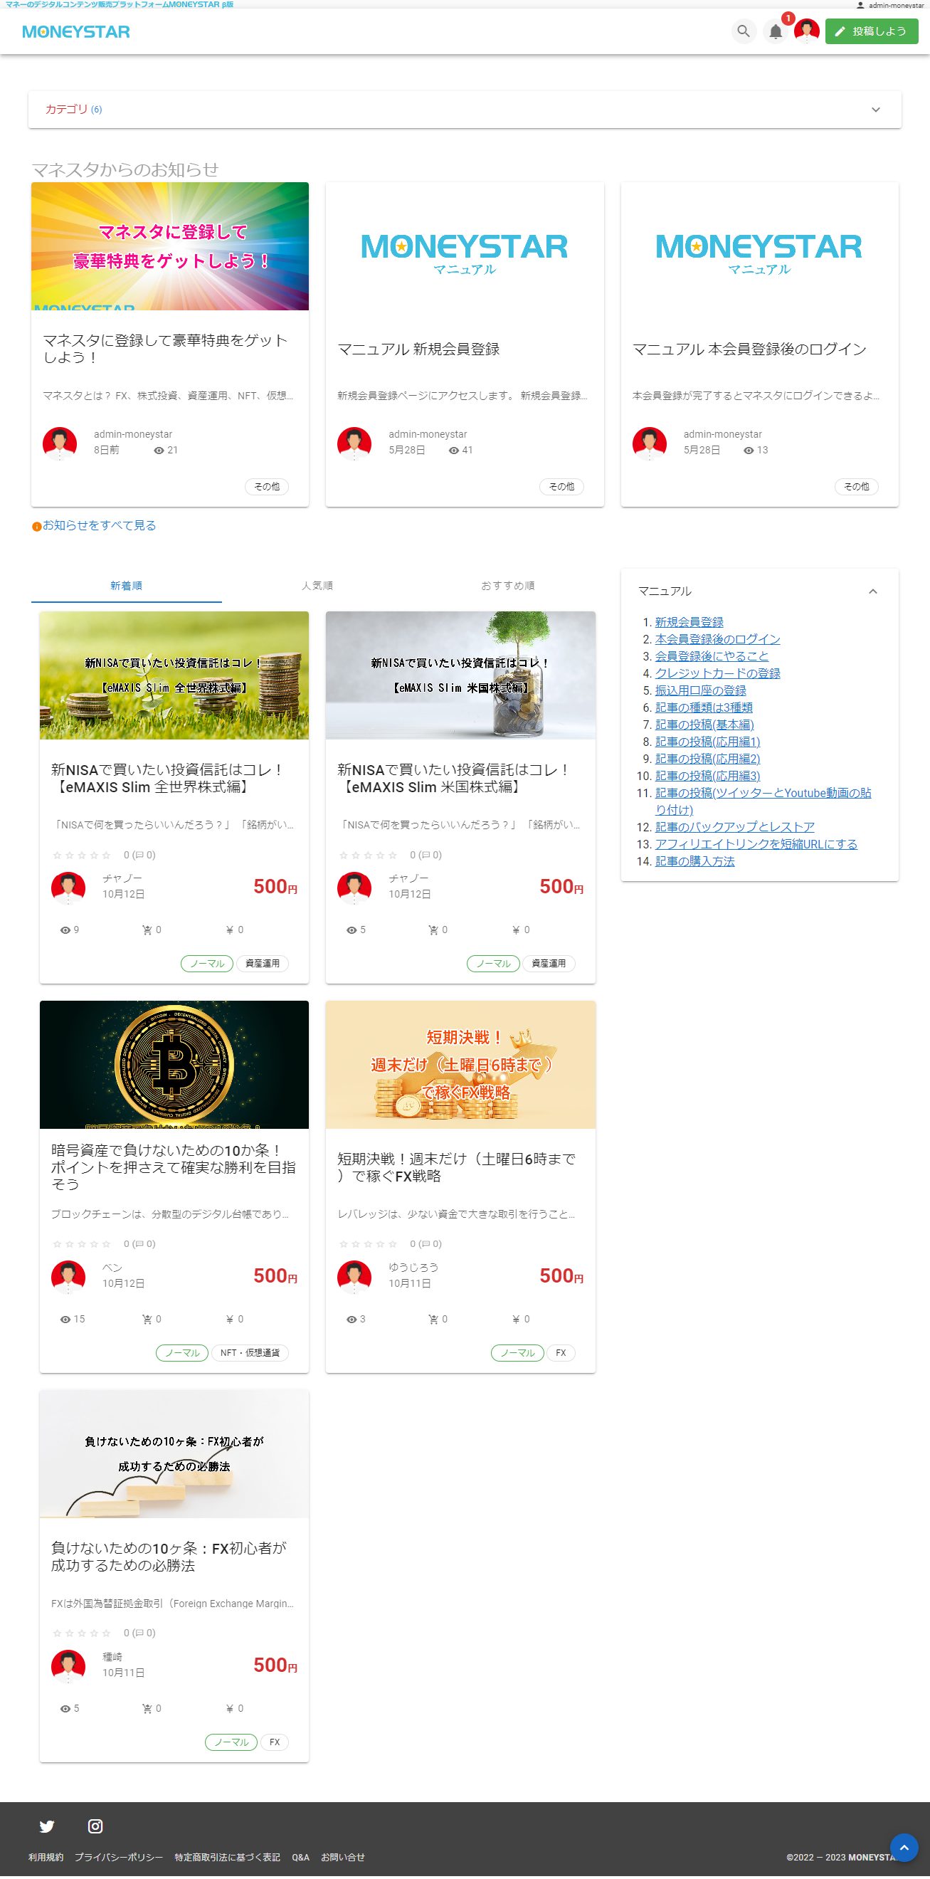Open manual link 記事の投稿(応用編2)
Image resolution: width=930 pixels, height=1879 pixels.
[707, 759]
